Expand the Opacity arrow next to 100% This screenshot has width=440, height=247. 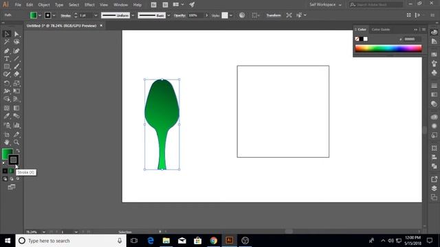pos(206,15)
